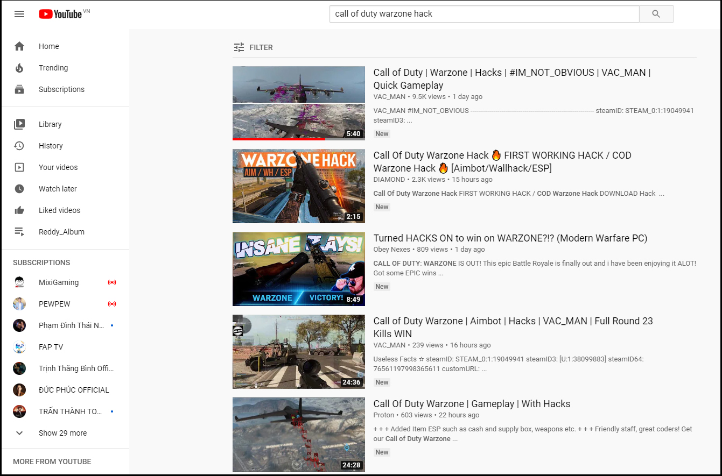Click inside the search text field
This screenshot has width=722, height=476.
[x=483, y=14]
